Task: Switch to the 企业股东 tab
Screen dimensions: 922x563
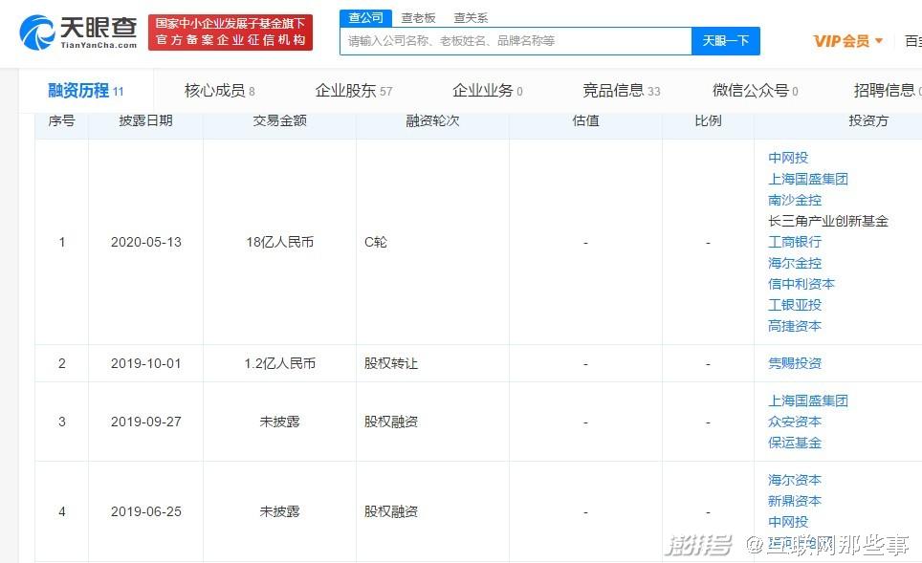Action: [x=353, y=91]
